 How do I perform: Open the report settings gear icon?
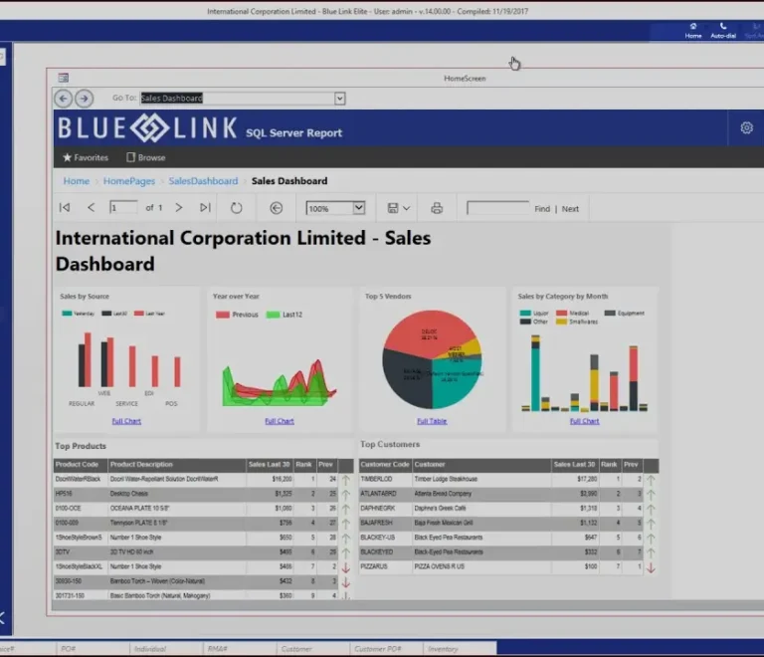pyautogui.click(x=746, y=128)
